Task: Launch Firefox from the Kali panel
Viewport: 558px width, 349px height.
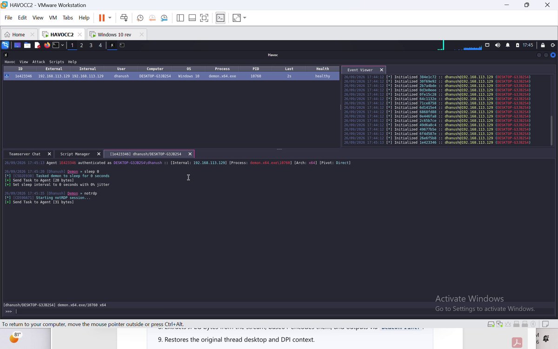Action: pyautogui.click(x=47, y=45)
